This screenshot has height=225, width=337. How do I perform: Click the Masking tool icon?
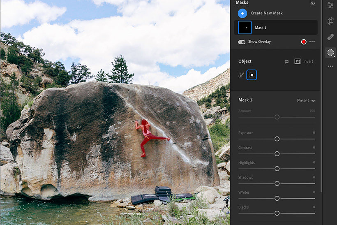pos(330,53)
